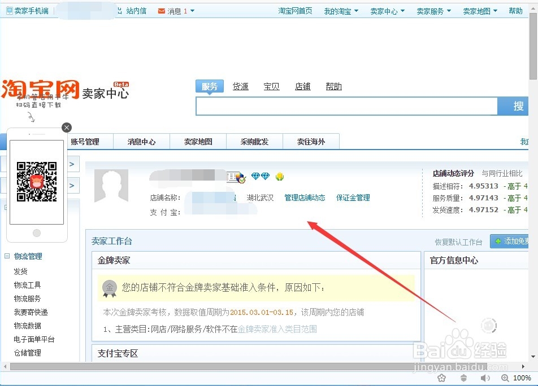Open 卖家地图 dropdown in top bar

coord(480,11)
